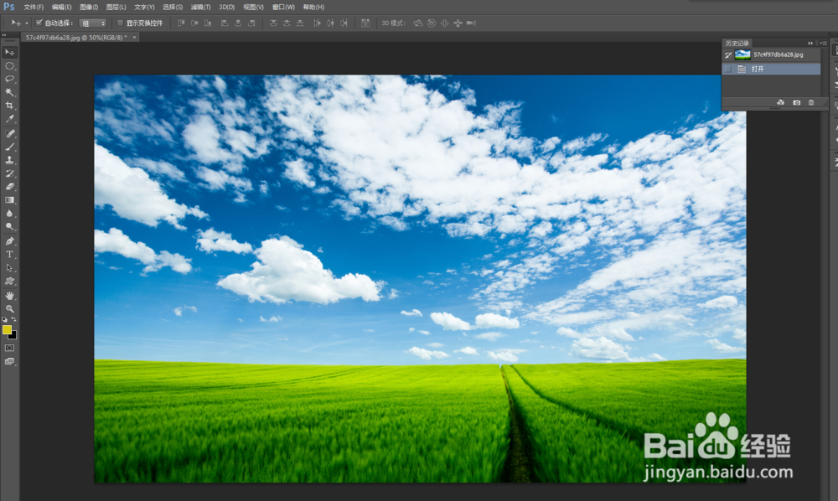Open the 图像 menu
This screenshot has height=501, width=838.
88,7
